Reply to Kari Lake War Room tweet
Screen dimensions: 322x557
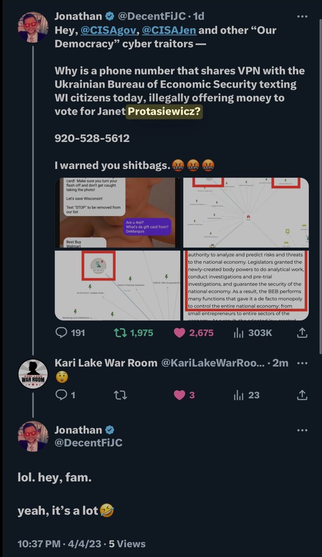(61, 395)
